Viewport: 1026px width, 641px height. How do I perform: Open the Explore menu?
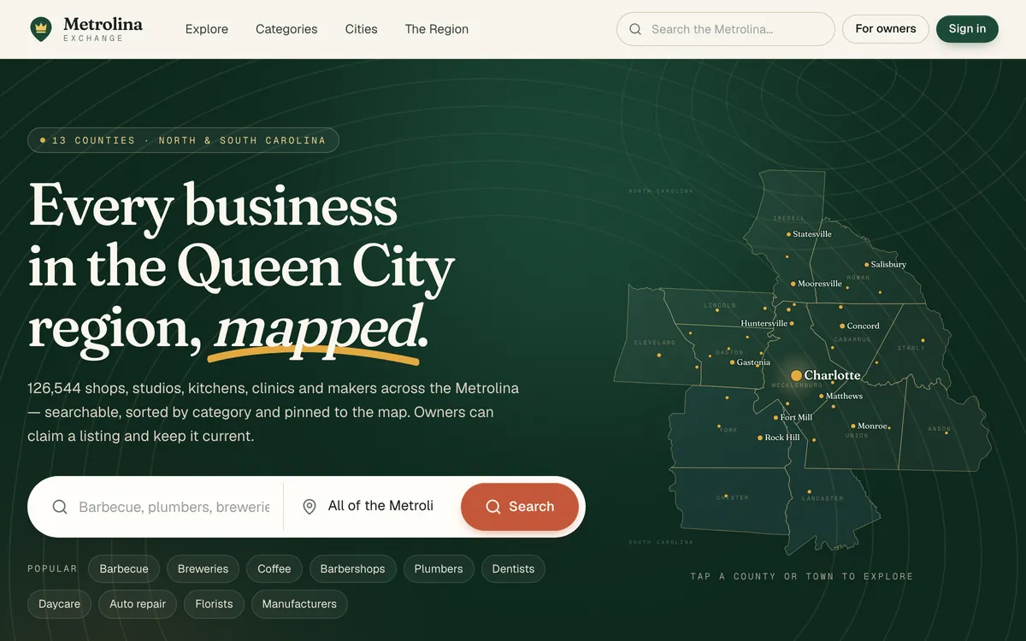pyautogui.click(x=207, y=29)
